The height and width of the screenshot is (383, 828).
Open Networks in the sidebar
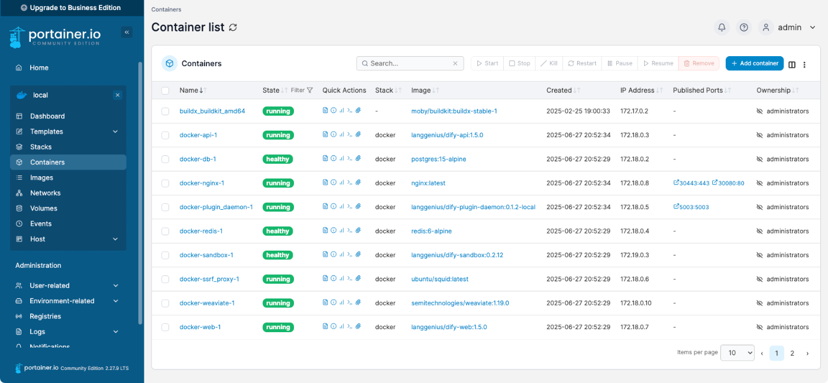pyautogui.click(x=69, y=193)
